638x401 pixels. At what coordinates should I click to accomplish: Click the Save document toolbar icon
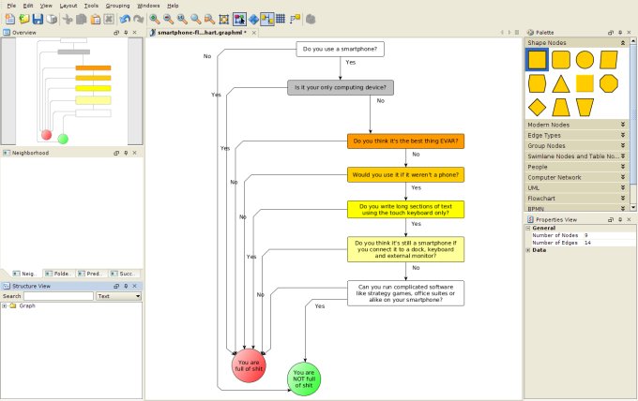(38, 19)
